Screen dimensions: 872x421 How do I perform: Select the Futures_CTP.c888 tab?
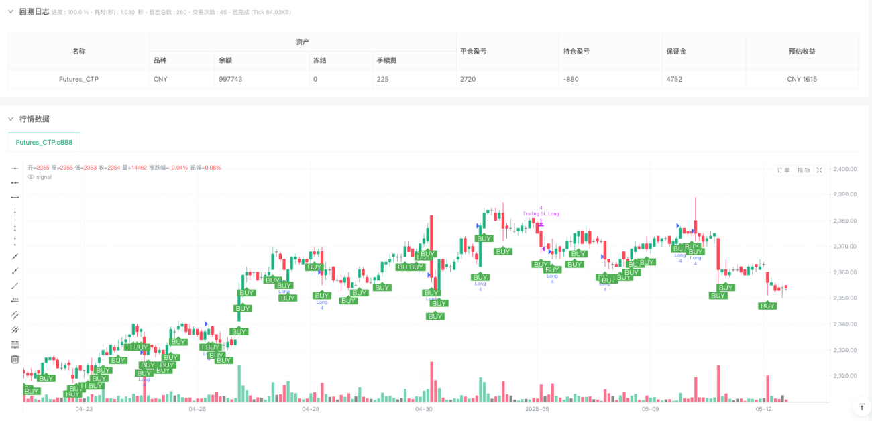[44, 142]
